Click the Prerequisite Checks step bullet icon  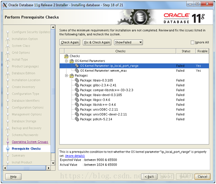point(8,149)
